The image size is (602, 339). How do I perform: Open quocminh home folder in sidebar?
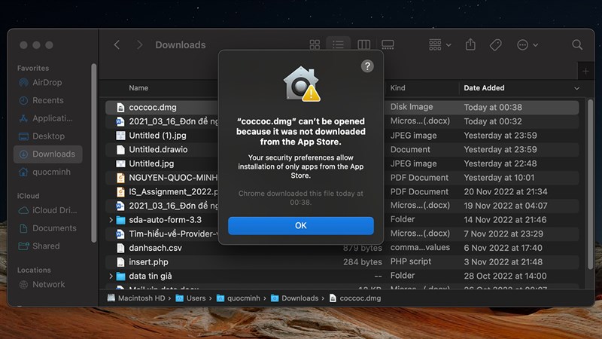(x=47, y=172)
